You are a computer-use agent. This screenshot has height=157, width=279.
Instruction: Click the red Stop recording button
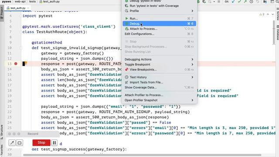pyautogui.click(x=41, y=143)
